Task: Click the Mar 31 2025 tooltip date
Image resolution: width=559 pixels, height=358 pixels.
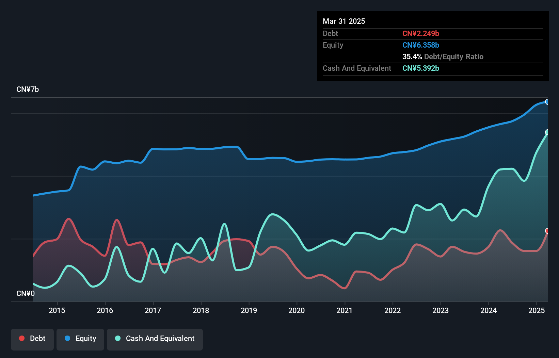Action: (x=344, y=21)
